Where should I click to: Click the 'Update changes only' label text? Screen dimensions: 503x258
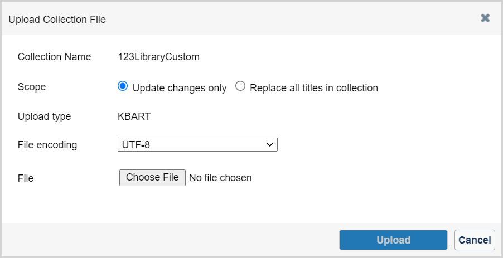click(x=180, y=88)
